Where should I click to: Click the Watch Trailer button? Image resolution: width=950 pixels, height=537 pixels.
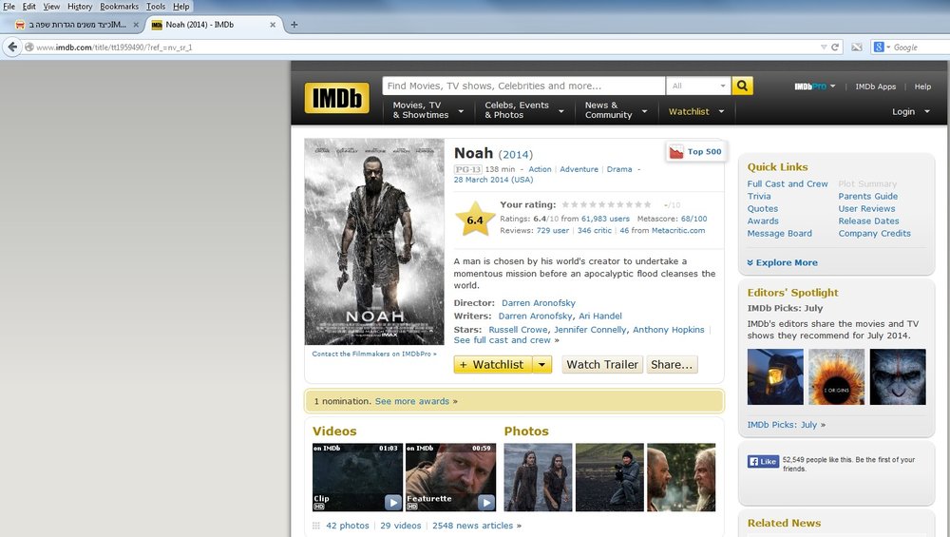(x=602, y=364)
